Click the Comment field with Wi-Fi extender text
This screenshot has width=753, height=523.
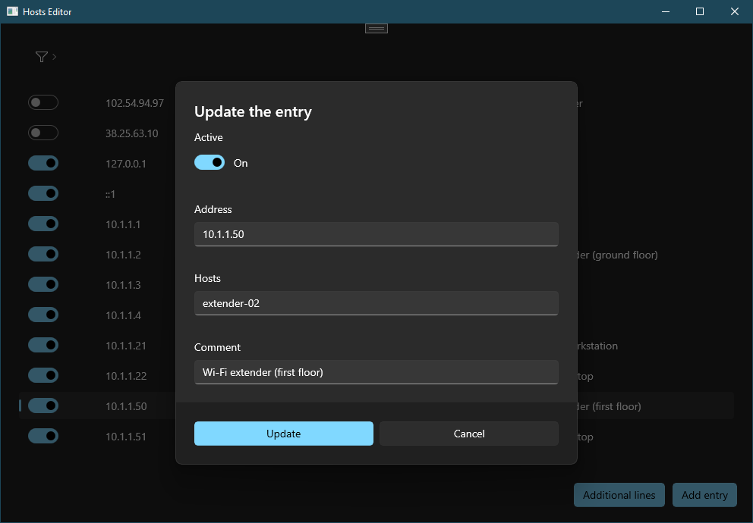[x=376, y=372]
